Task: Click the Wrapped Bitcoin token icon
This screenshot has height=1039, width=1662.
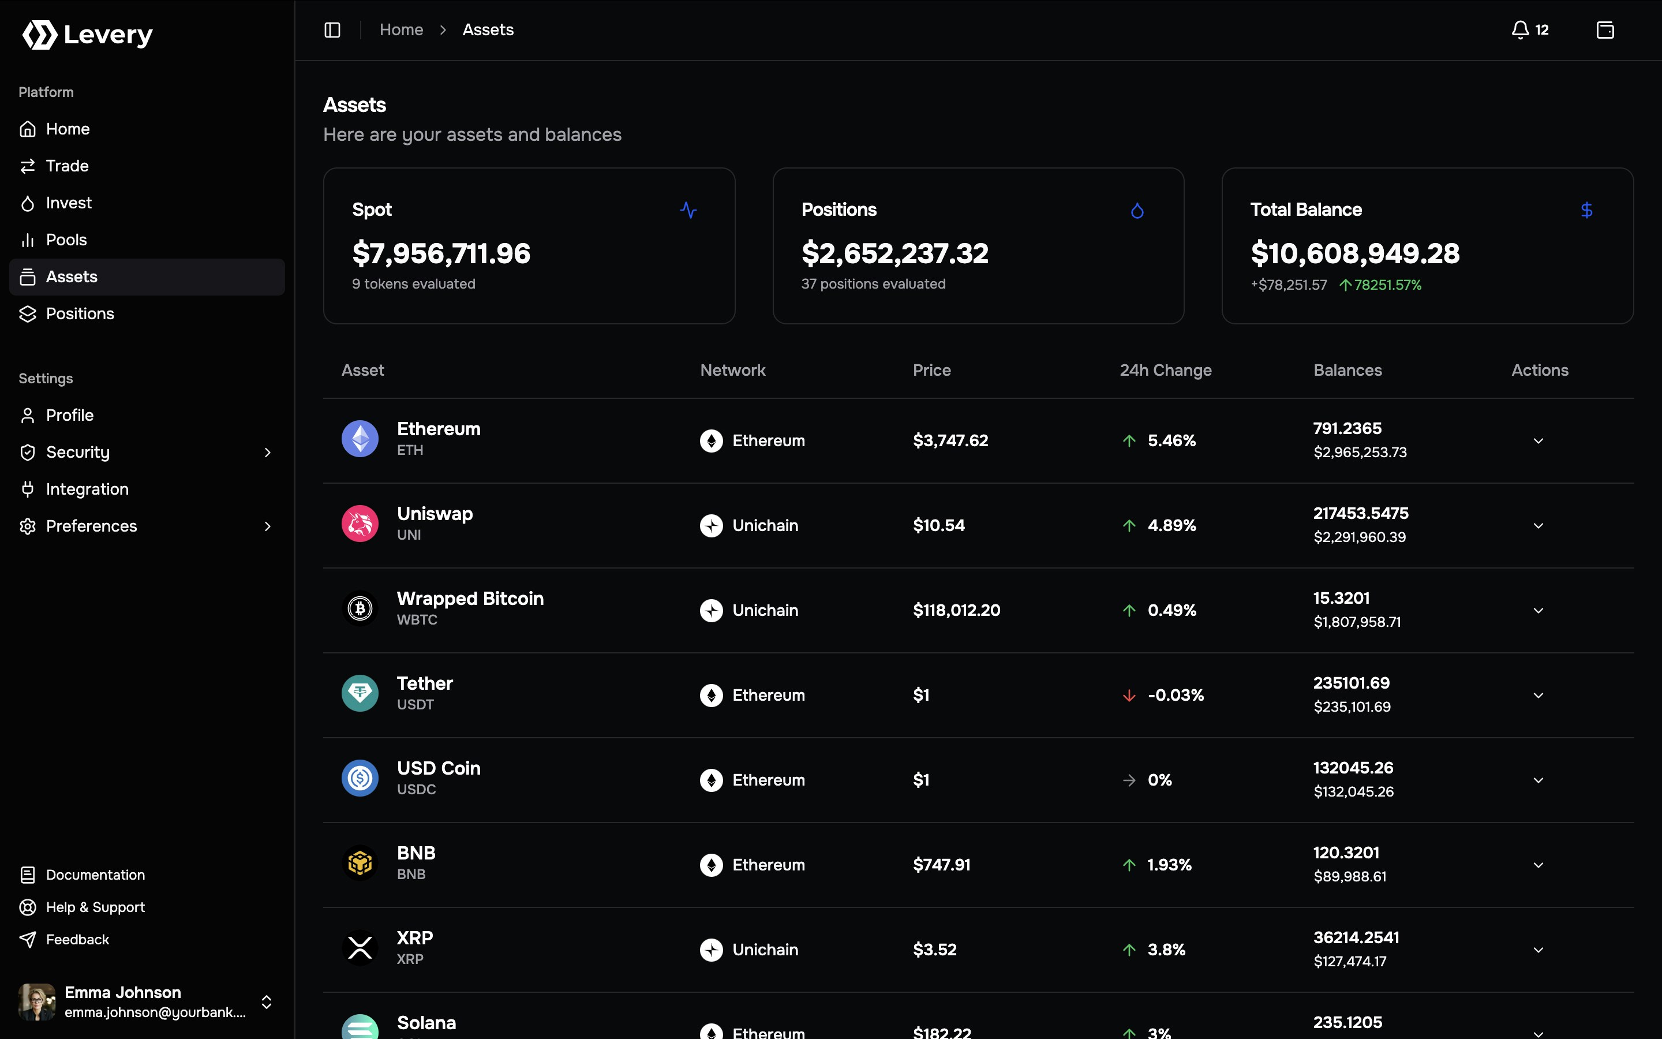Action: pyautogui.click(x=360, y=609)
